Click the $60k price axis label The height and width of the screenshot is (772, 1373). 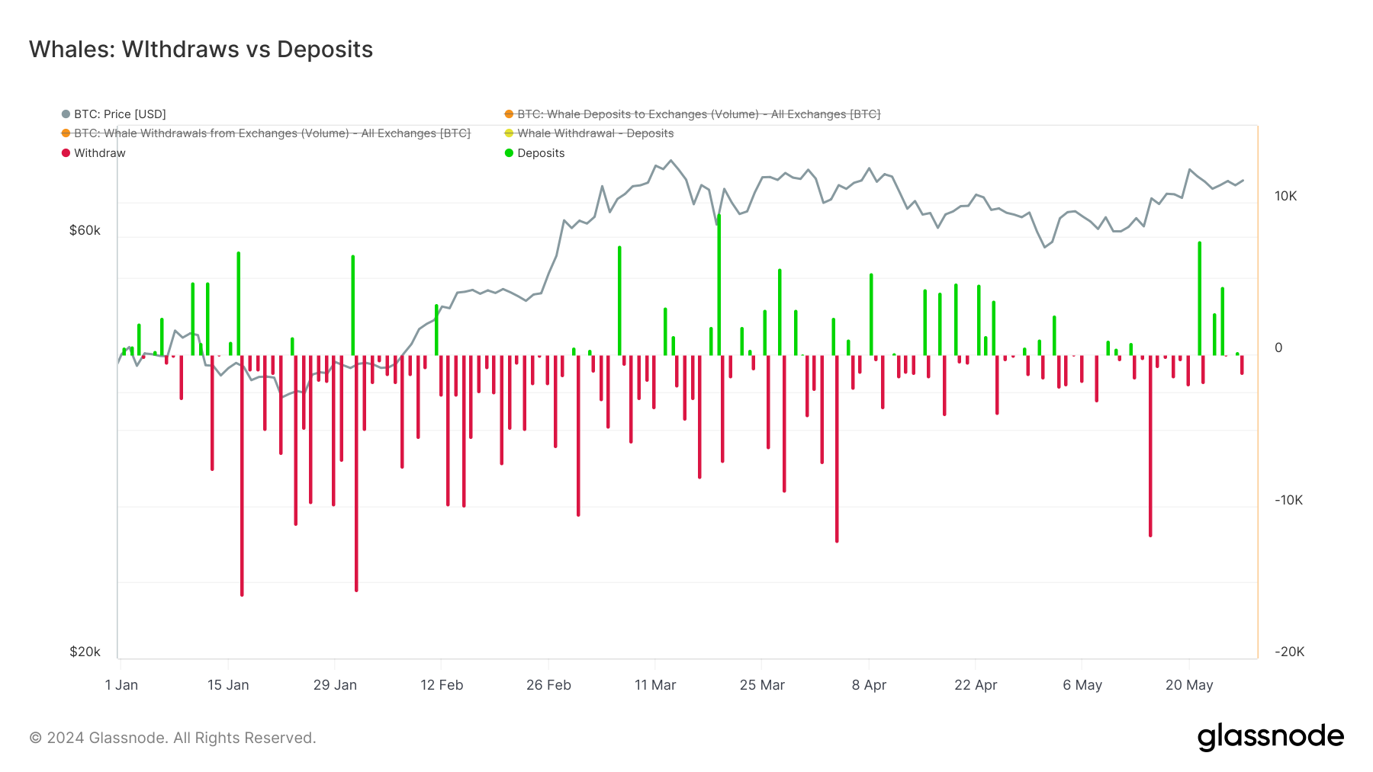click(x=86, y=229)
